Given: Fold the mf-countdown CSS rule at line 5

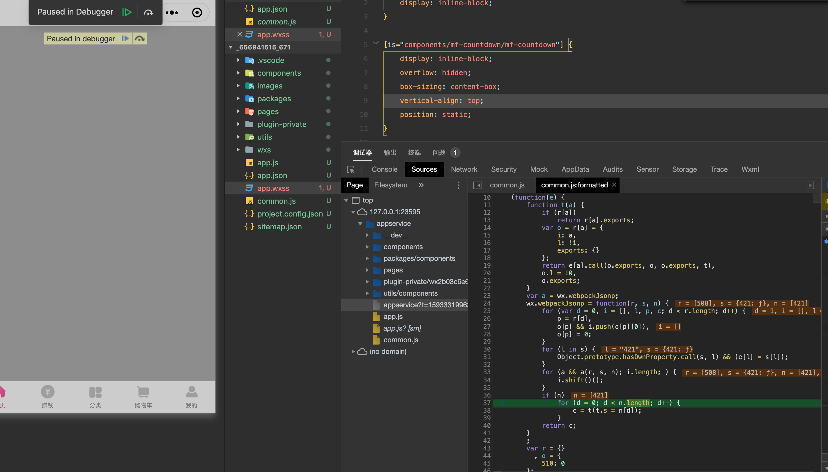Looking at the screenshot, I should (x=375, y=43).
